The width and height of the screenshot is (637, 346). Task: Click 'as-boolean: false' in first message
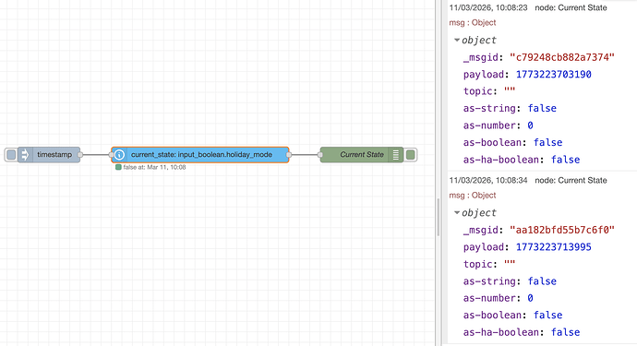point(512,142)
